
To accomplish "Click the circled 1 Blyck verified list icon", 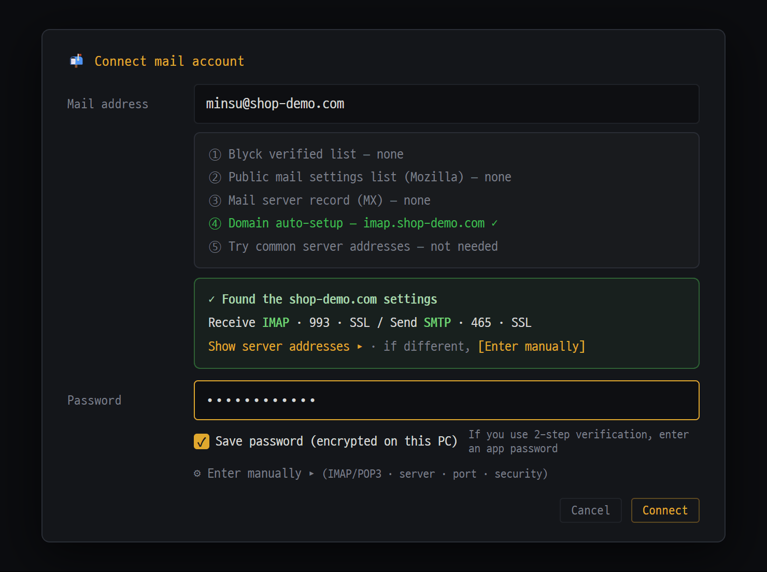I will (215, 155).
